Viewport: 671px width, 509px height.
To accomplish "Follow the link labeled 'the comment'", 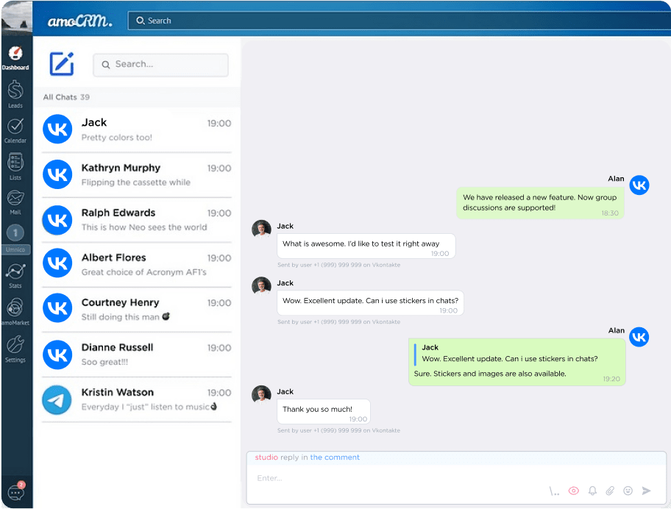I will coord(335,457).
